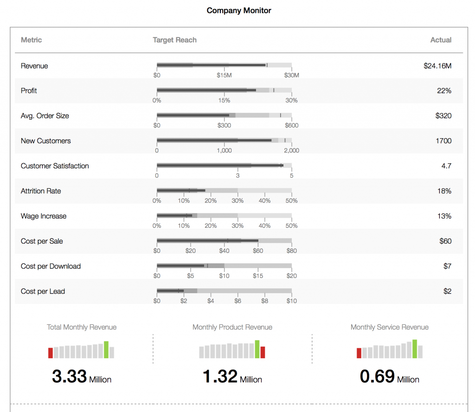This screenshot has width=475, height=412.
Task: Select the Avg. Order Size row label
Action: point(45,116)
